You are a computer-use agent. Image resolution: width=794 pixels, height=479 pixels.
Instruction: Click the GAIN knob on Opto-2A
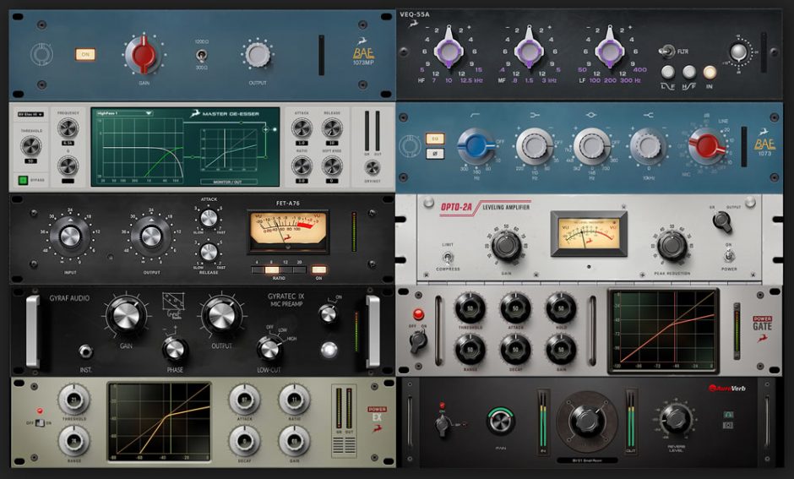click(506, 247)
